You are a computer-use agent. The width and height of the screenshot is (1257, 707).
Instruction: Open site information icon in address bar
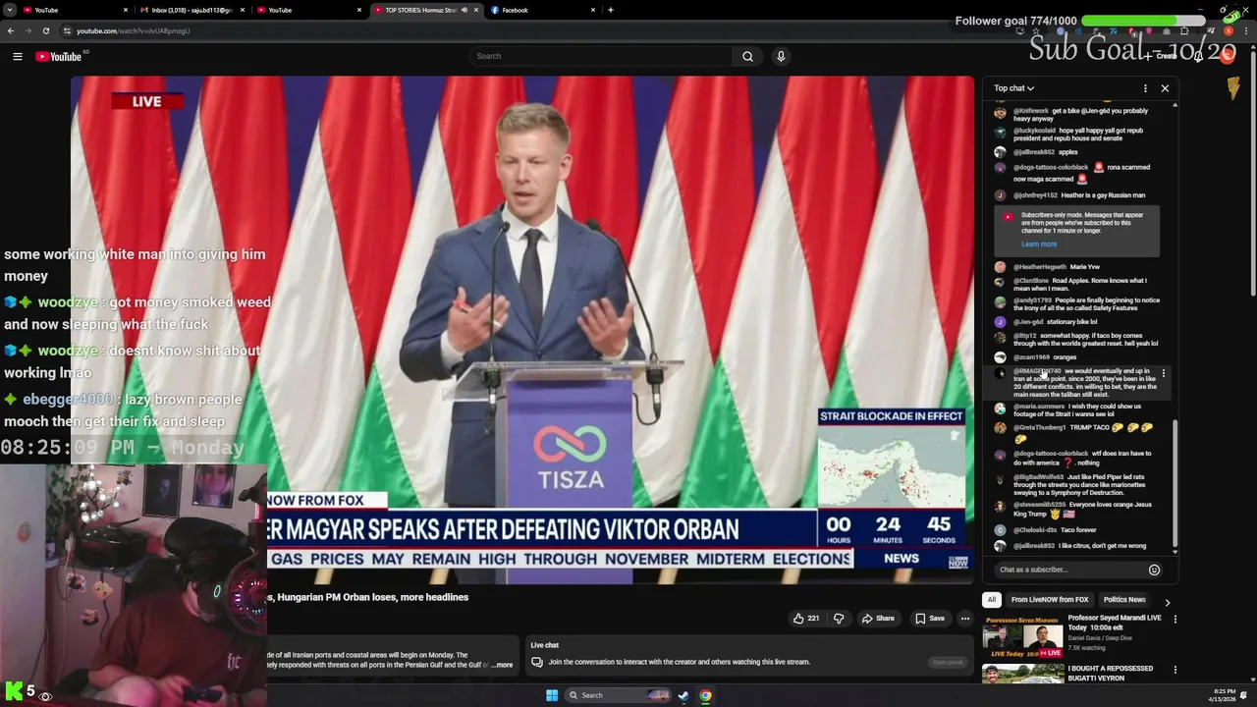coord(67,30)
